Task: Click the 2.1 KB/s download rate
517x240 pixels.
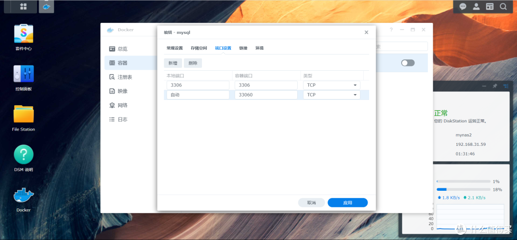Action: click(x=474, y=198)
